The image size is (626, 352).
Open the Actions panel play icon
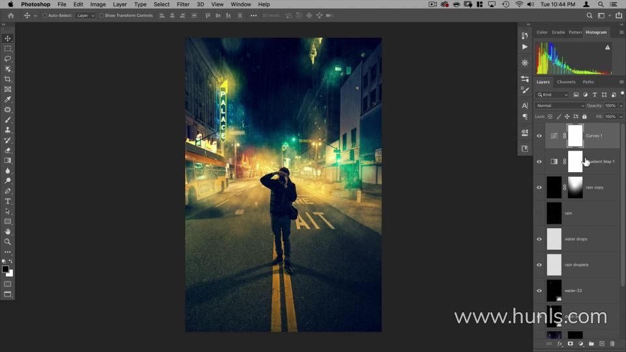[x=524, y=47]
